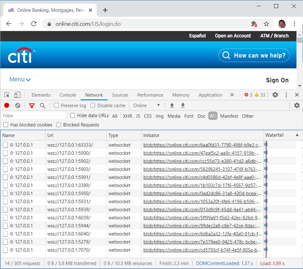Image resolution: width=303 pixels, height=269 pixels.
Task: Click the page vertical scrollbar thumb
Action: pyautogui.click(x=300, y=40)
